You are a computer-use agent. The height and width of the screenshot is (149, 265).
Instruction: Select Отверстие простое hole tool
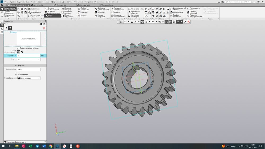[67, 12]
